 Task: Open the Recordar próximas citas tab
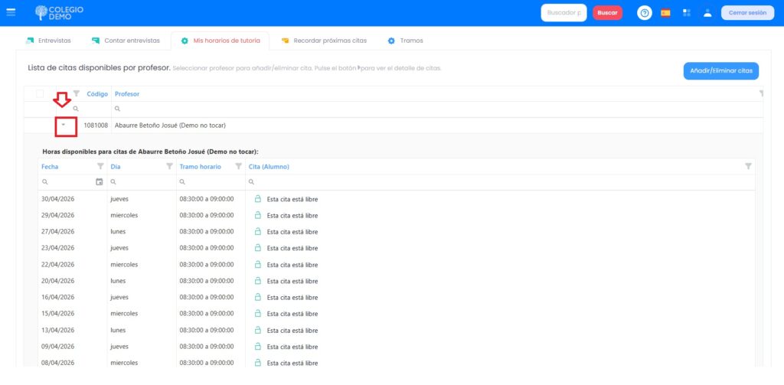pyautogui.click(x=325, y=41)
